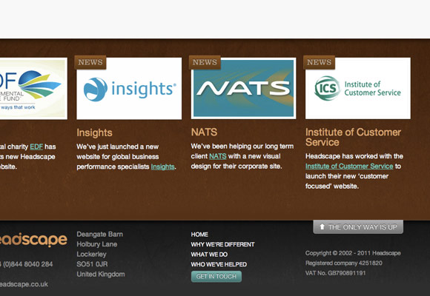Click the Headscape footer logo
Viewport: 430px width, 296px height.
point(33,240)
